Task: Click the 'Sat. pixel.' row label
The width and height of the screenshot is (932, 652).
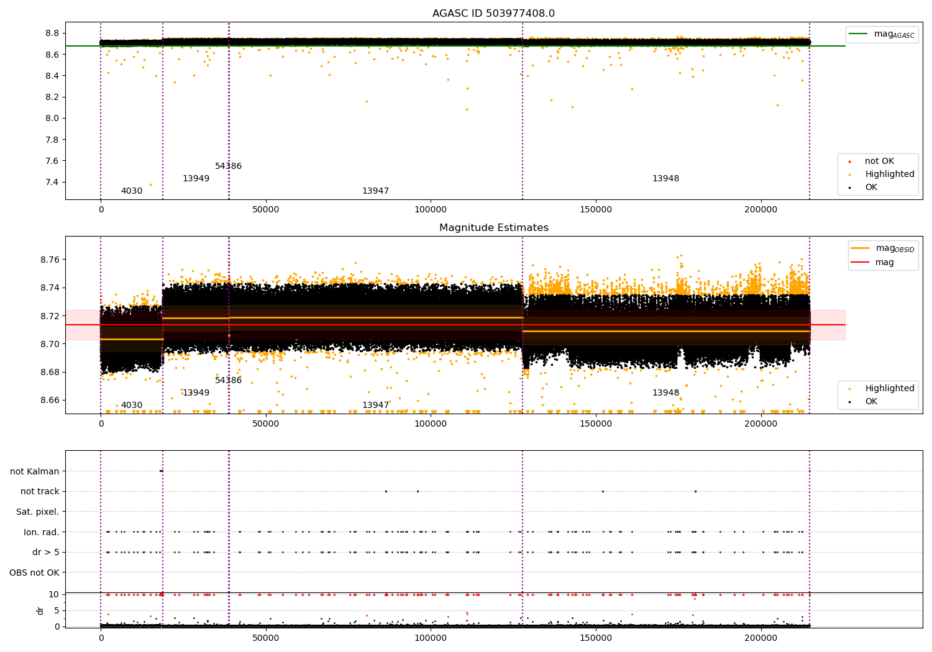Action: (38, 512)
